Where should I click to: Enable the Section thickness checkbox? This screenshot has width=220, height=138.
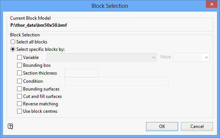point(19,73)
